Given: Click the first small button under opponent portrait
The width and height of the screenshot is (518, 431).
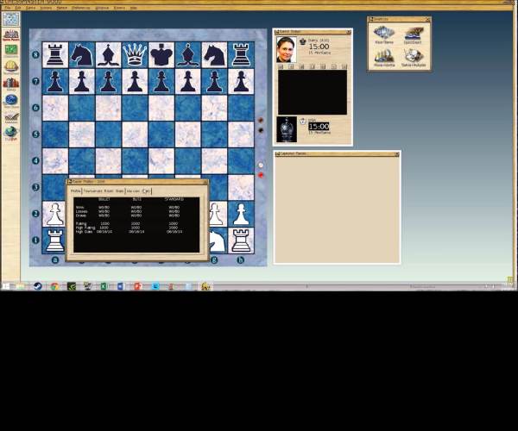Looking at the screenshot, I should [281, 66].
